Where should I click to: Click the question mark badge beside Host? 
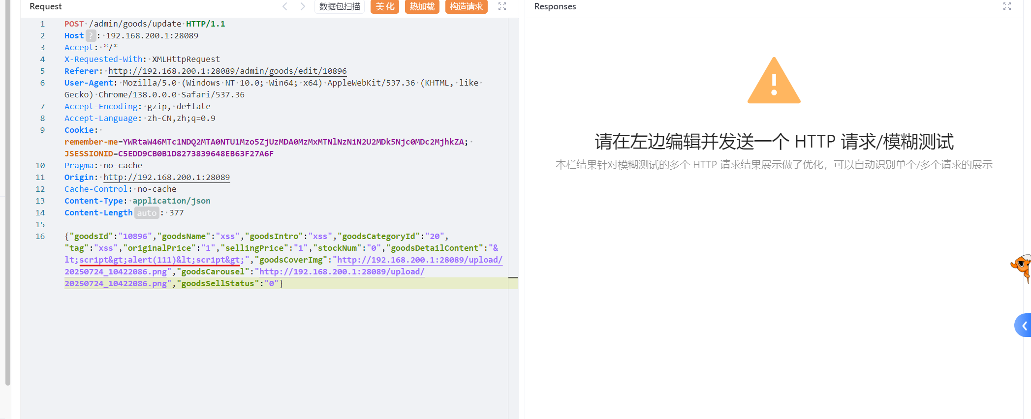point(91,36)
